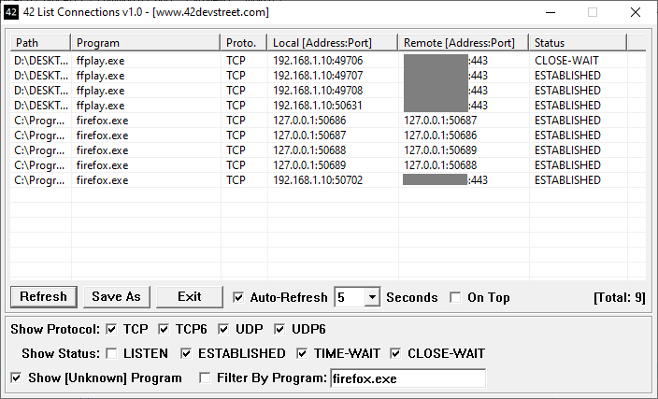The height and width of the screenshot is (399, 658).
Task: Enable the On Top checkbox
Action: click(455, 297)
